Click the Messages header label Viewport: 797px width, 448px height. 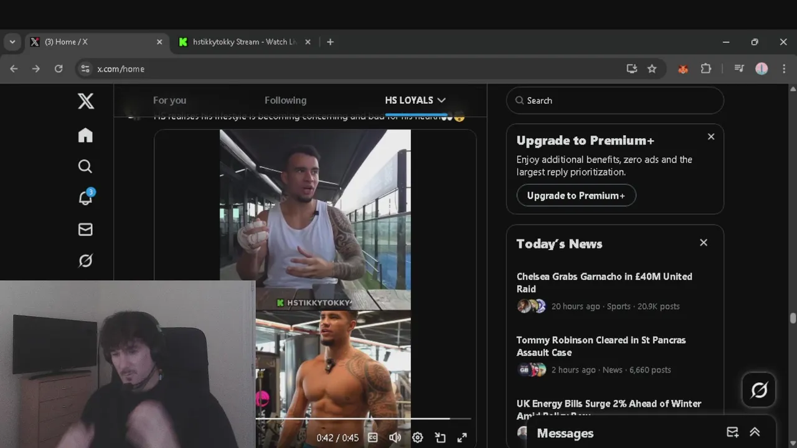point(565,433)
